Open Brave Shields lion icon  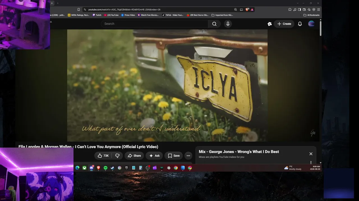pos(247,9)
